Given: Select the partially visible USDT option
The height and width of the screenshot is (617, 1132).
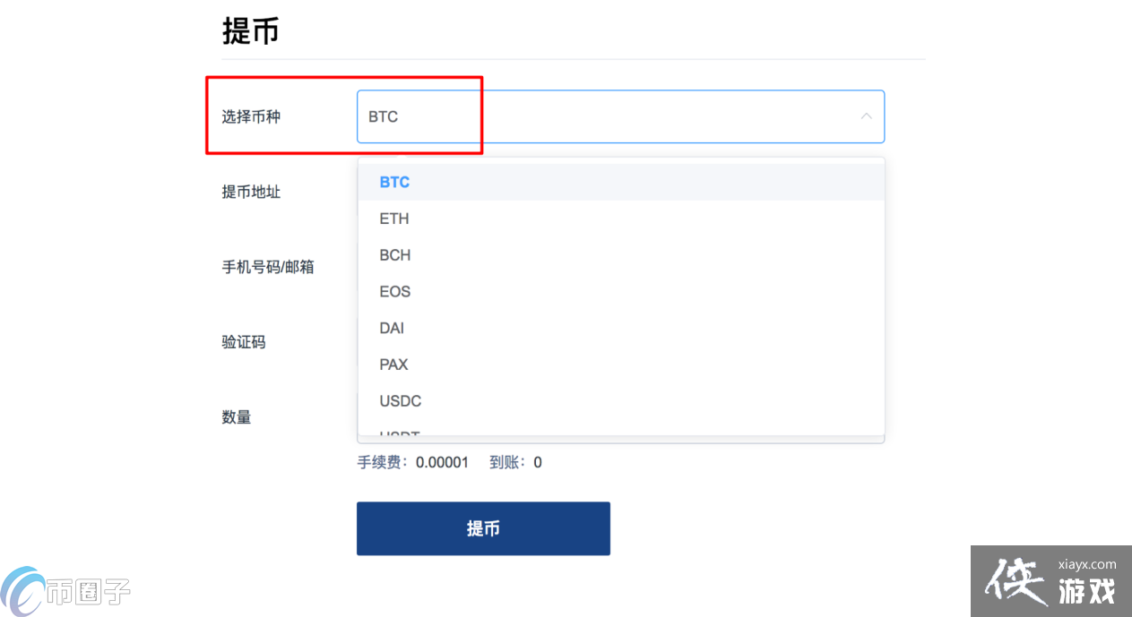Looking at the screenshot, I should pyautogui.click(x=398, y=433).
